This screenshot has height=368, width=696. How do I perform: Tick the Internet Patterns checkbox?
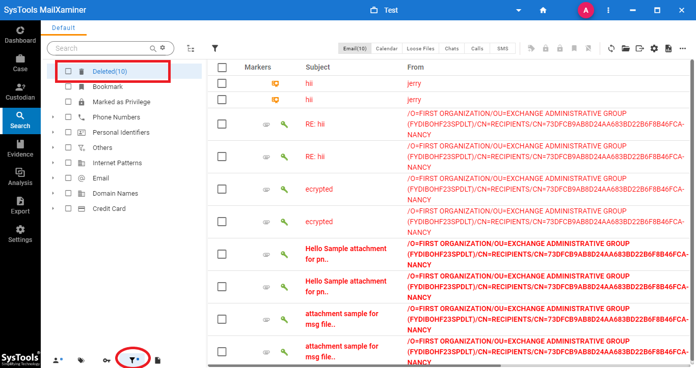click(68, 163)
